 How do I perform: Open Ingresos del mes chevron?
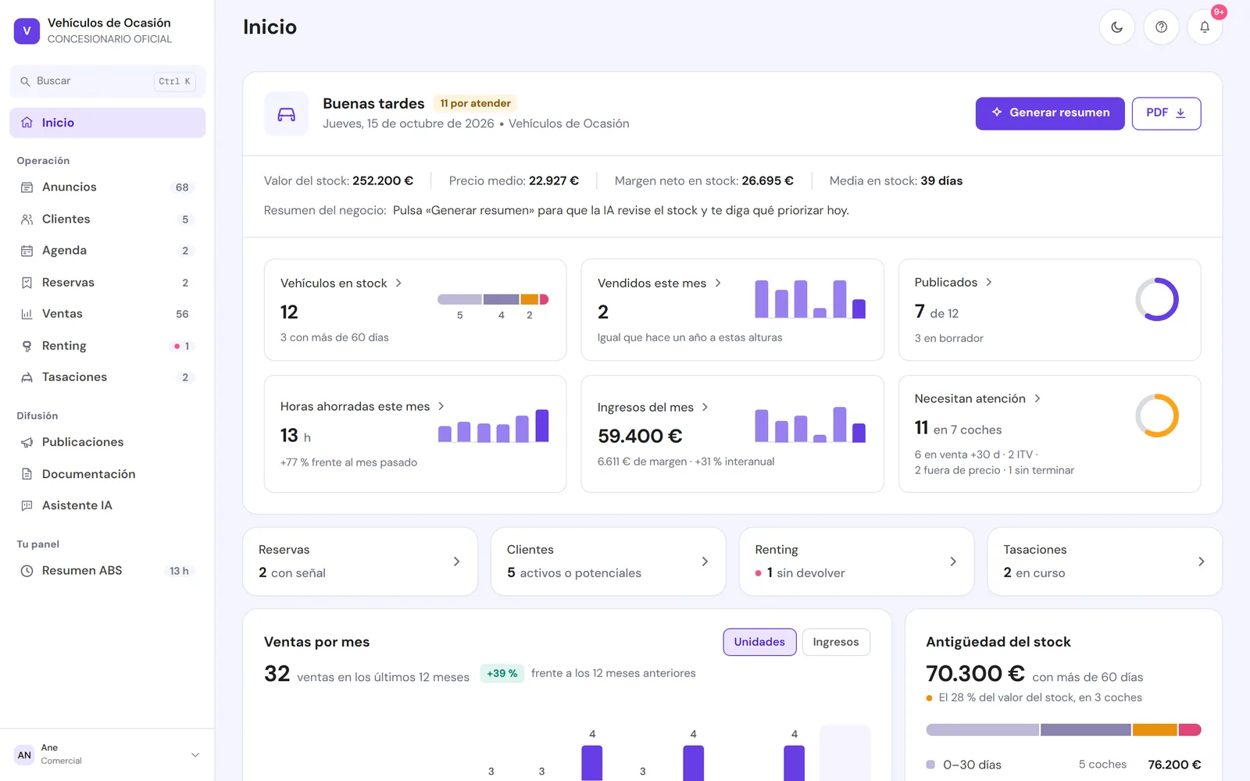[705, 407]
